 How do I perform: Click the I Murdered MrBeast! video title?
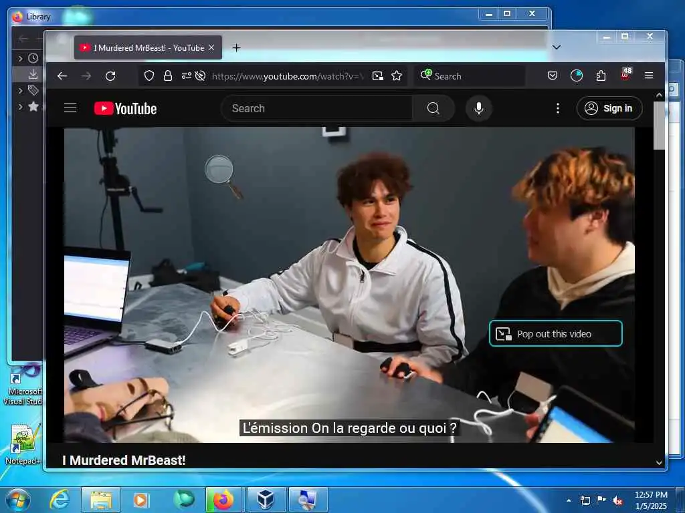(124, 460)
